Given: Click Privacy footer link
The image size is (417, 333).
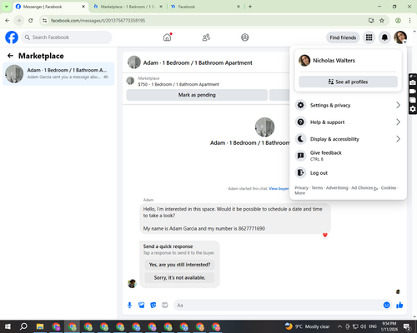Looking at the screenshot, I should 301,188.
